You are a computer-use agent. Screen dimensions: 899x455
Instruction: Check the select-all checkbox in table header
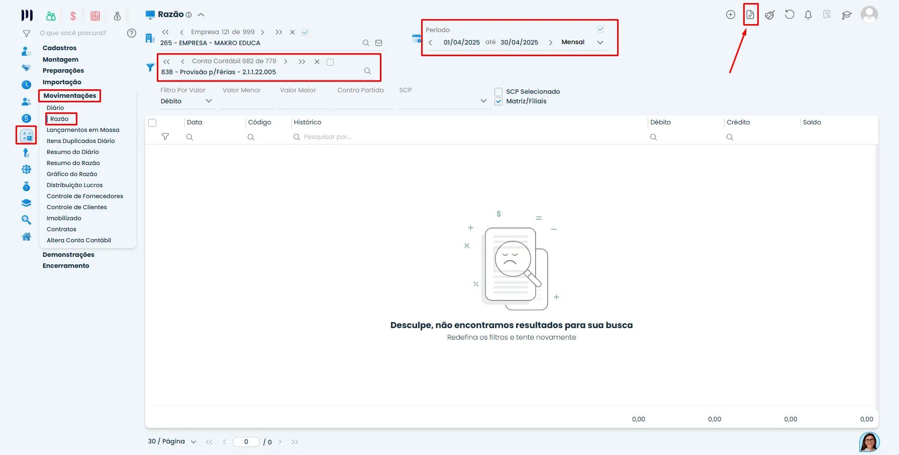click(153, 123)
